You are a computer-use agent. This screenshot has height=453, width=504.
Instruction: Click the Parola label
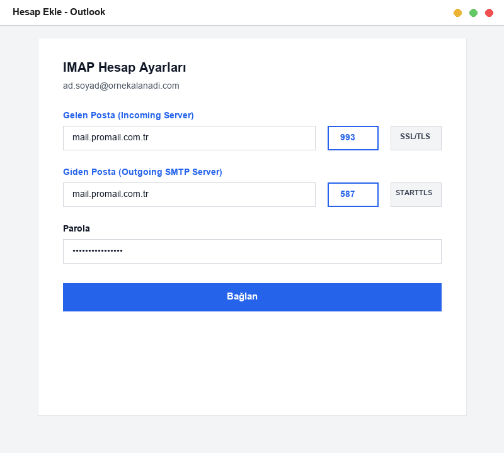[x=76, y=228]
